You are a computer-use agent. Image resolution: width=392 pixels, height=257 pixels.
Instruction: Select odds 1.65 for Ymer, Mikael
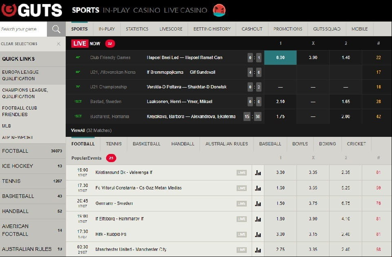346,102
